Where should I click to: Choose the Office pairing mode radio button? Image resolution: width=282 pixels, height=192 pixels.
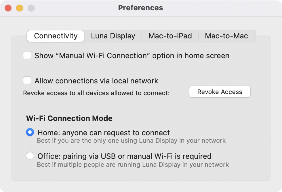pos(30,156)
